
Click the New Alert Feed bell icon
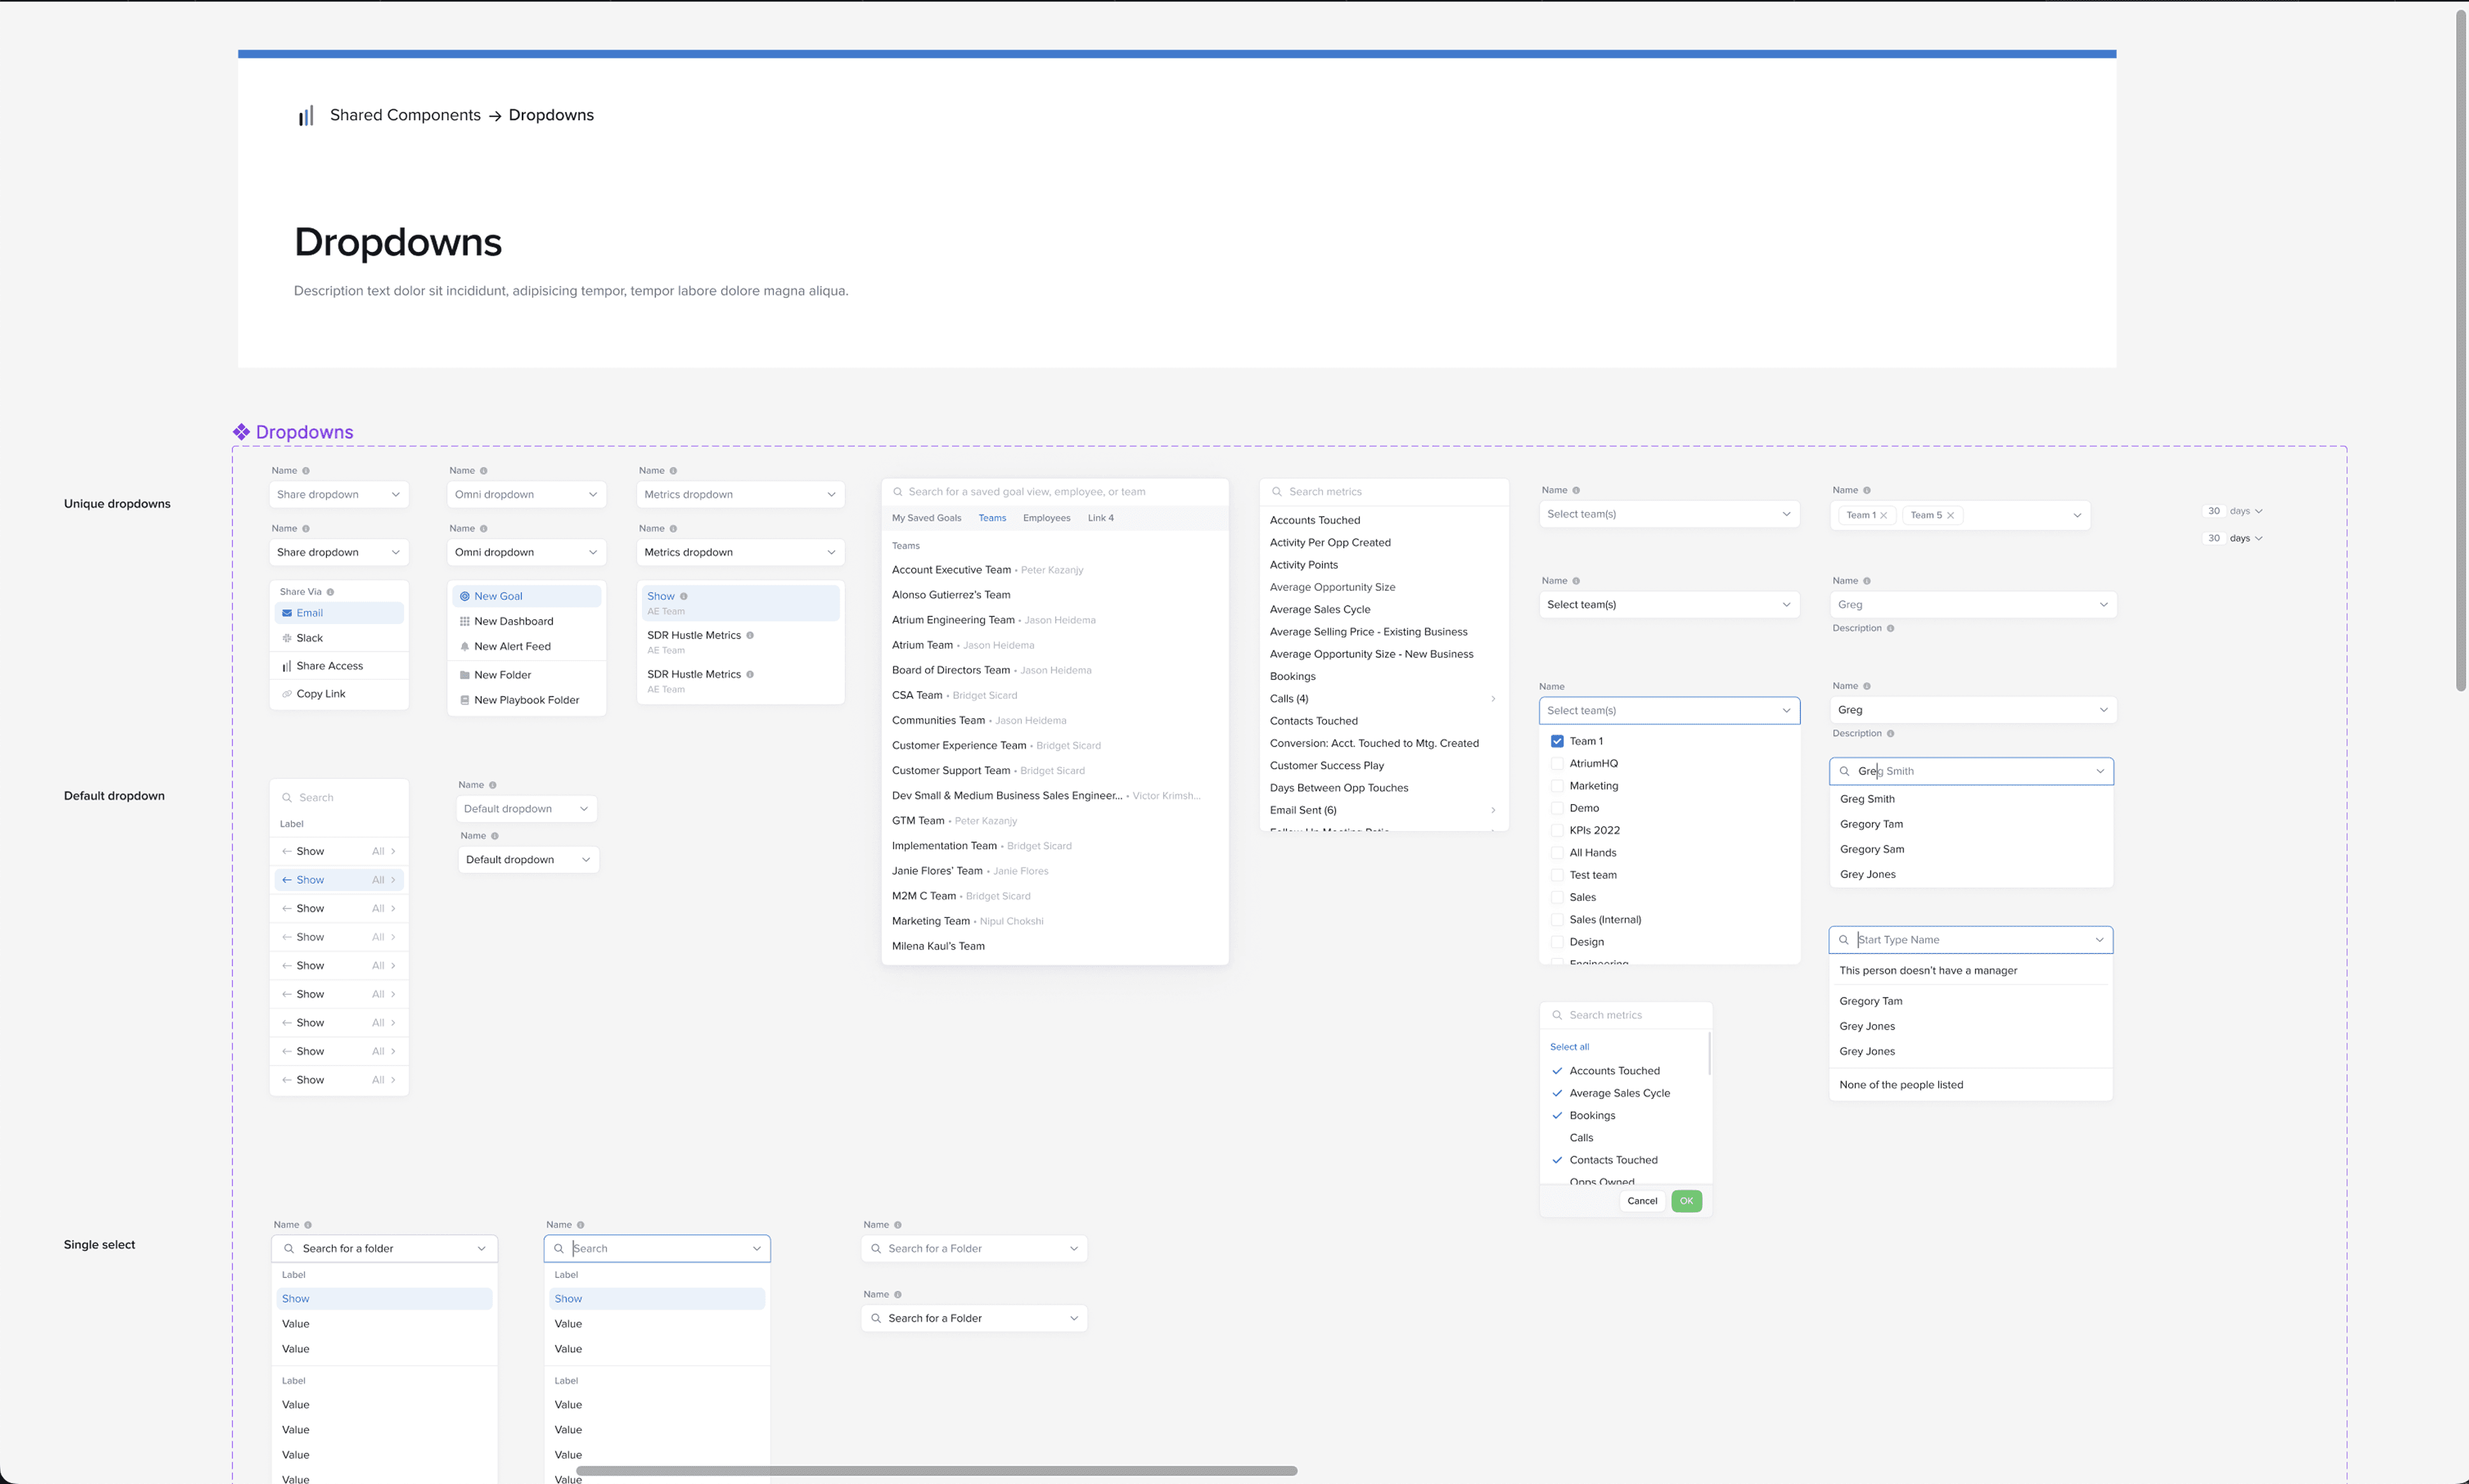(x=464, y=647)
